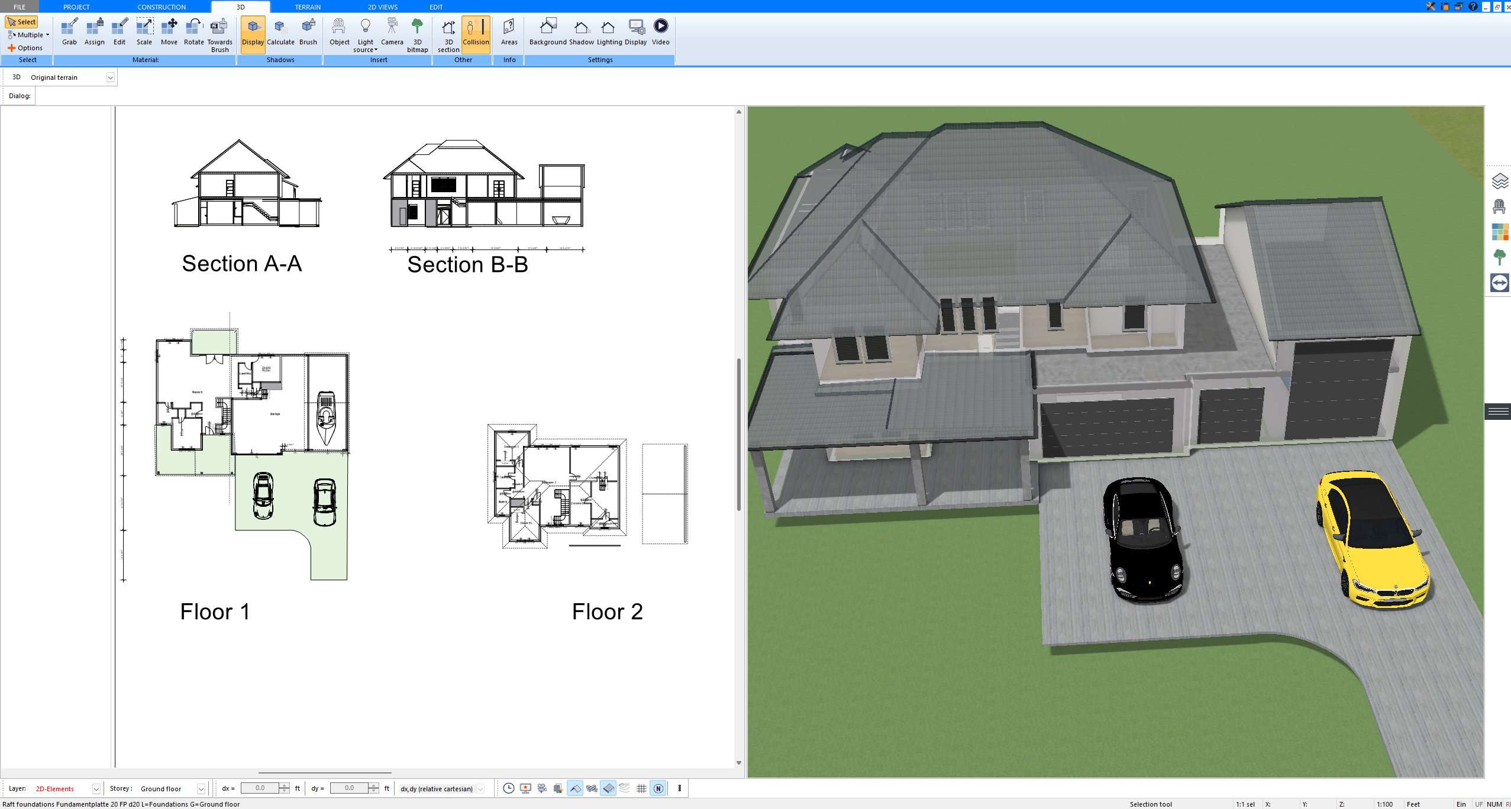The height and width of the screenshot is (809, 1511).
Task: Select the Grab material tool
Action: (x=69, y=31)
